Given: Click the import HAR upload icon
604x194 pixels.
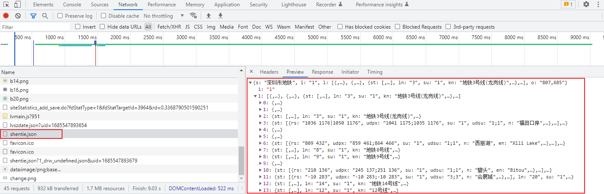Looking at the screenshot, I should click(208, 16).
